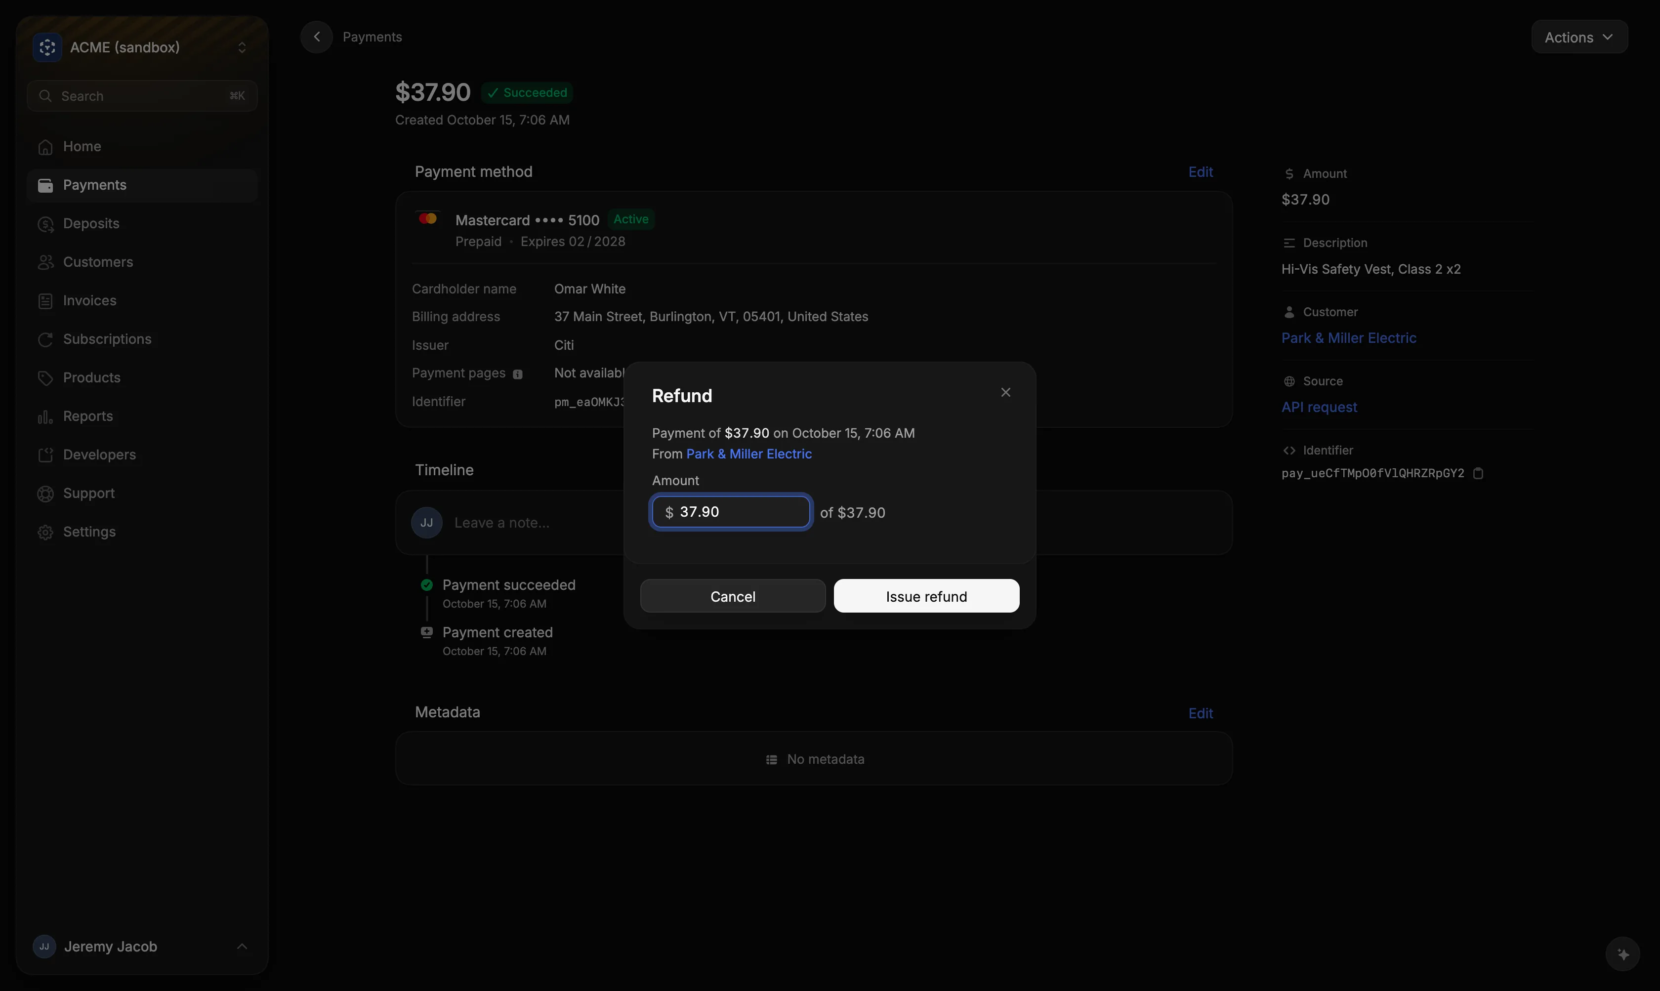Click the search magnifier icon

[x=45, y=95]
